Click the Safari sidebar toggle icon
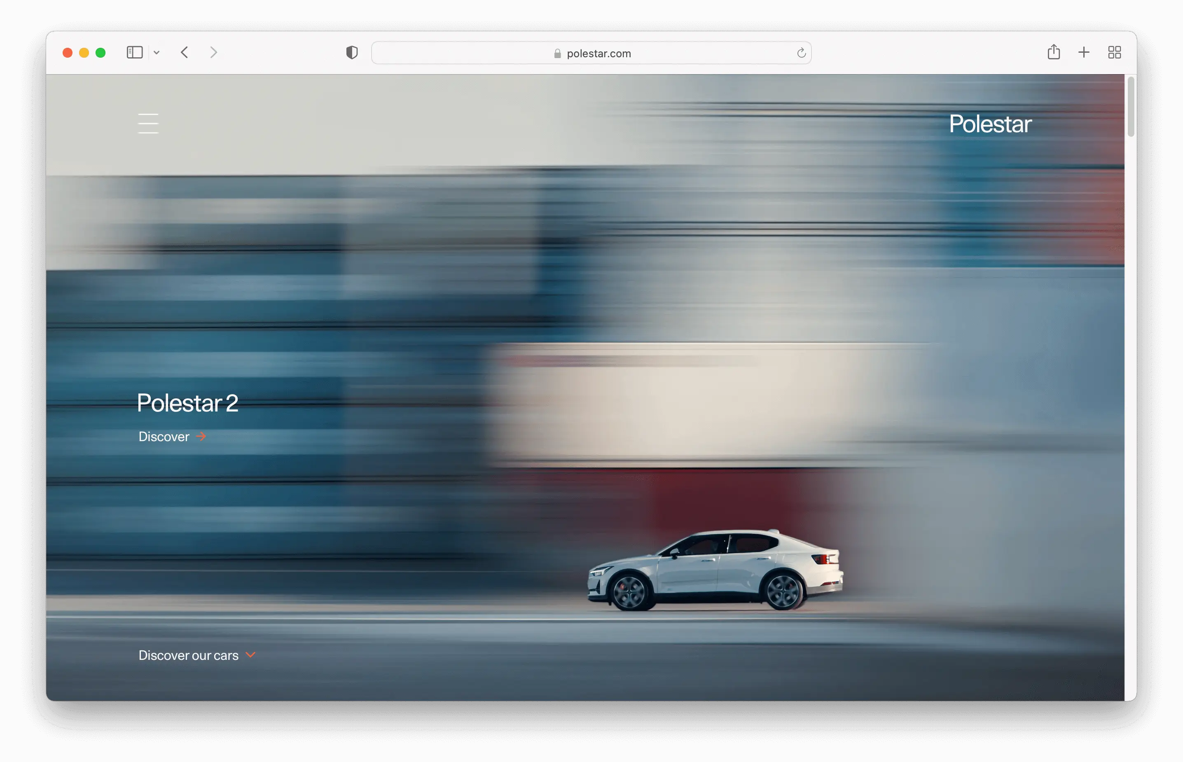The image size is (1183, 762). tap(135, 52)
